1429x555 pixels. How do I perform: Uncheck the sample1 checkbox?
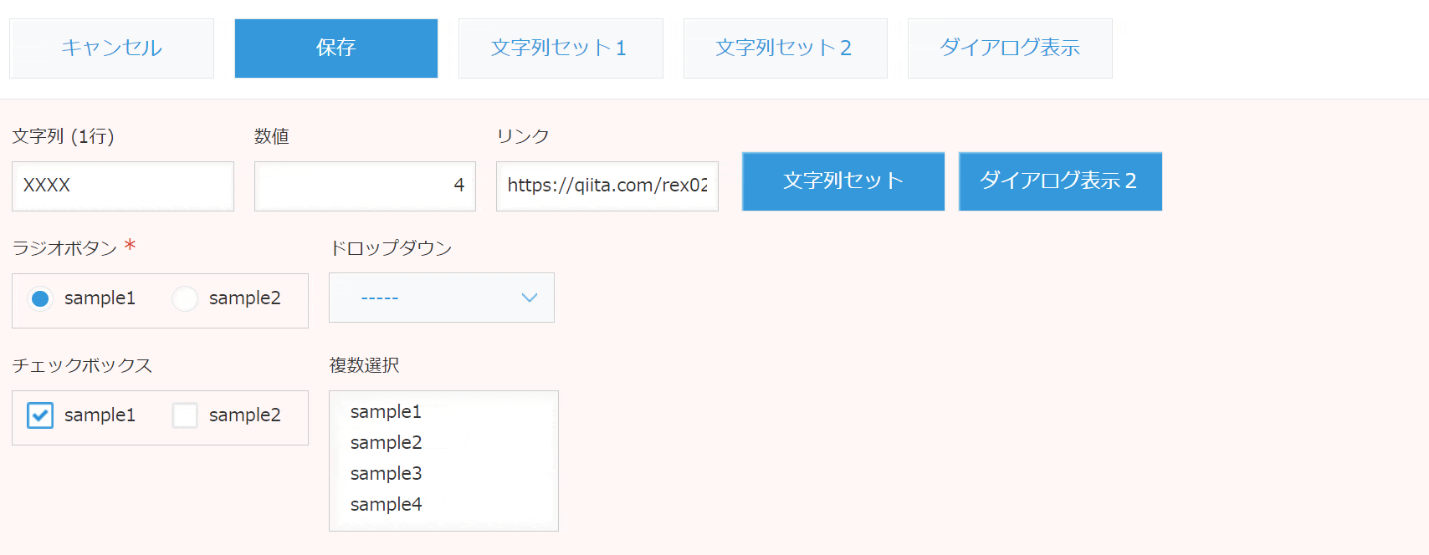[40, 415]
